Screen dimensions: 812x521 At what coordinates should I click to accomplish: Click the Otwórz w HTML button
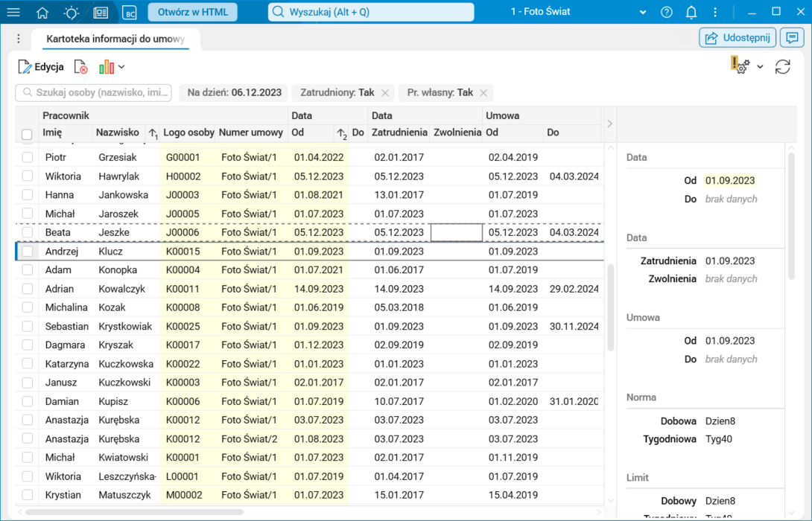click(193, 13)
